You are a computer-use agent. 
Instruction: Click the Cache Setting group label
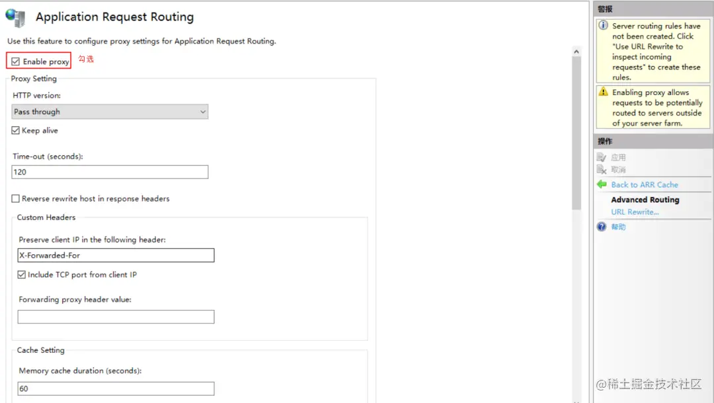tap(40, 350)
